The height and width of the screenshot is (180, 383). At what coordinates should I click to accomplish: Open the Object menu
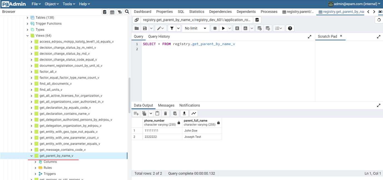tap(52, 4)
